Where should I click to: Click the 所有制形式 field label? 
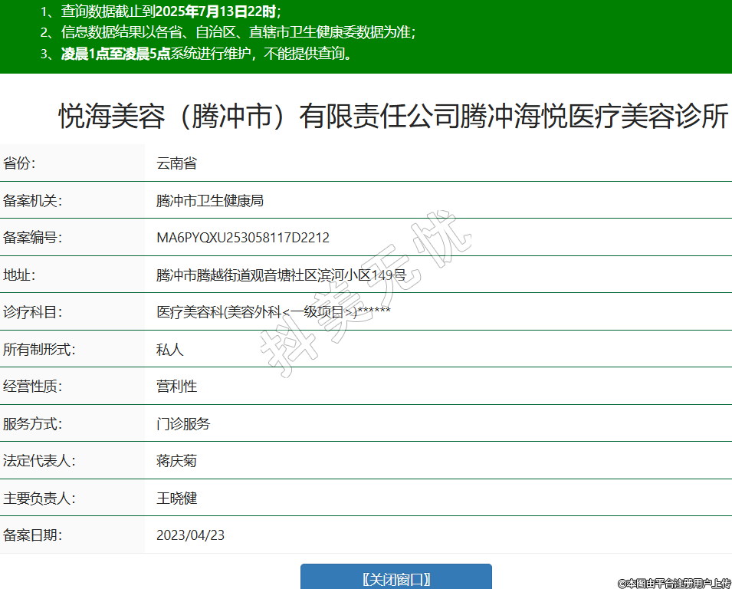click(x=39, y=350)
